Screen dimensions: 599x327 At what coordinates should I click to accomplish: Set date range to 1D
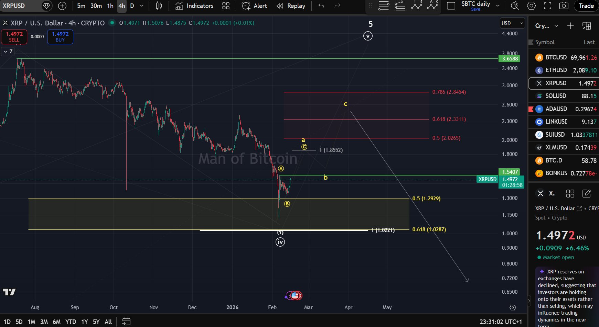[7, 322]
